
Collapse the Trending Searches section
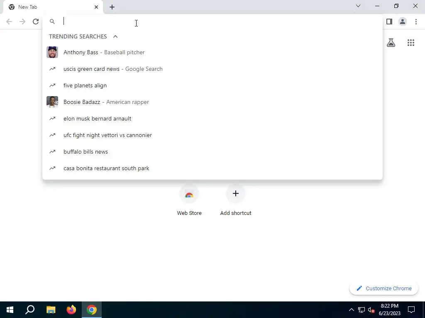pos(115,36)
